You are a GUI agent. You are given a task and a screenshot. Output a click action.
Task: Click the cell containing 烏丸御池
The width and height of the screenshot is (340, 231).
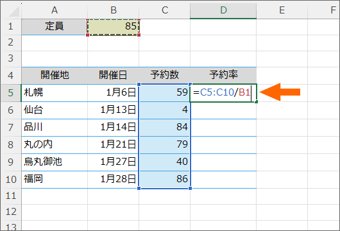click(55, 162)
